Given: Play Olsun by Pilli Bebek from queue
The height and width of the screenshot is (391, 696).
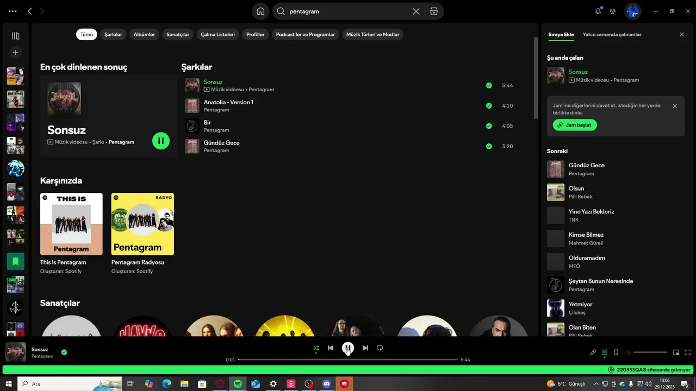Looking at the screenshot, I should point(616,192).
